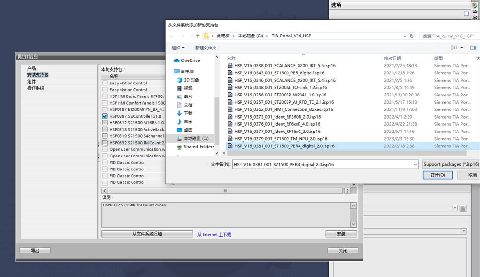Select file icon of HSP_V16_0348 ET200AL_IO-Link

click(230, 87)
